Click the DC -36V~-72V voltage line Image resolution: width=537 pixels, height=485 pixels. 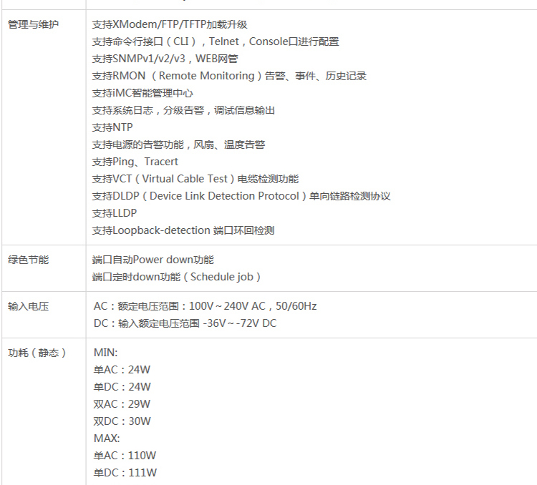tap(185, 323)
